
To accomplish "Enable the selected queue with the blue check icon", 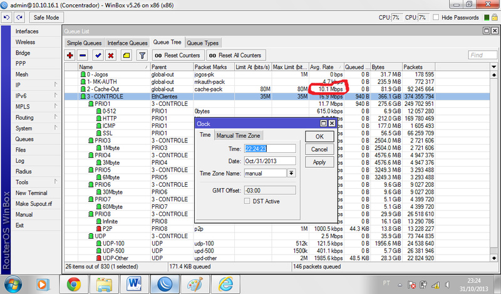I will pos(98,55).
